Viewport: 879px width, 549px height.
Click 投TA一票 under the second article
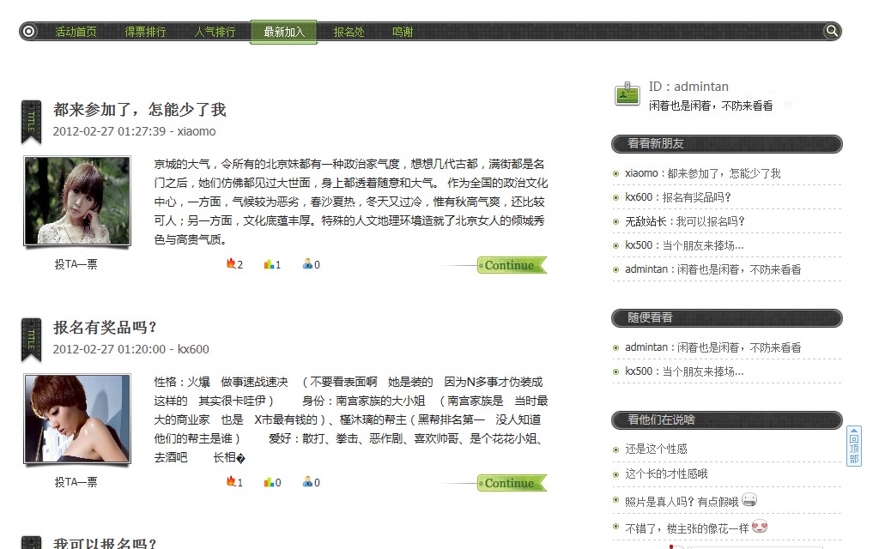tap(76, 482)
